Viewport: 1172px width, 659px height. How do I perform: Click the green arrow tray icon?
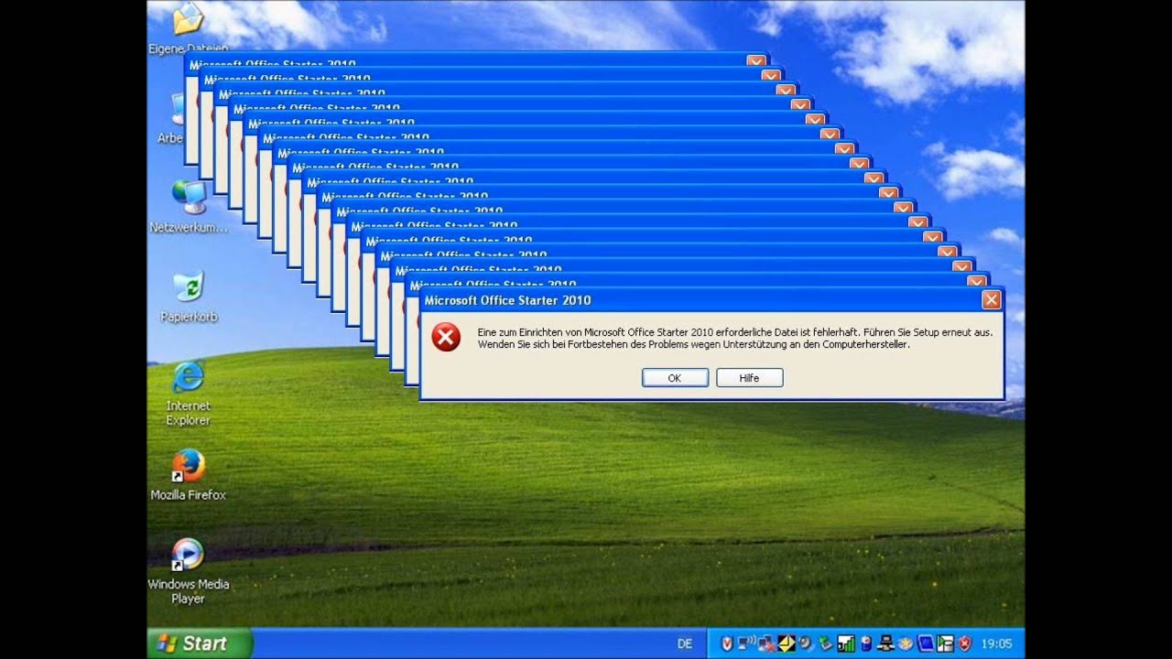pyautogui.click(x=945, y=643)
